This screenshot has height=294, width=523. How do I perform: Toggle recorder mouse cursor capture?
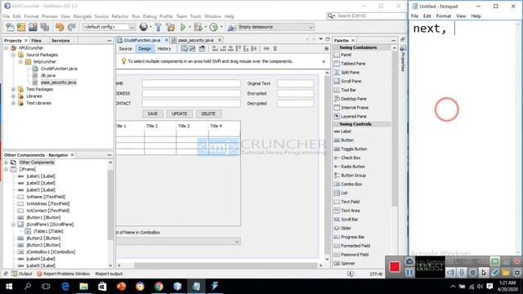tap(484, 273)
